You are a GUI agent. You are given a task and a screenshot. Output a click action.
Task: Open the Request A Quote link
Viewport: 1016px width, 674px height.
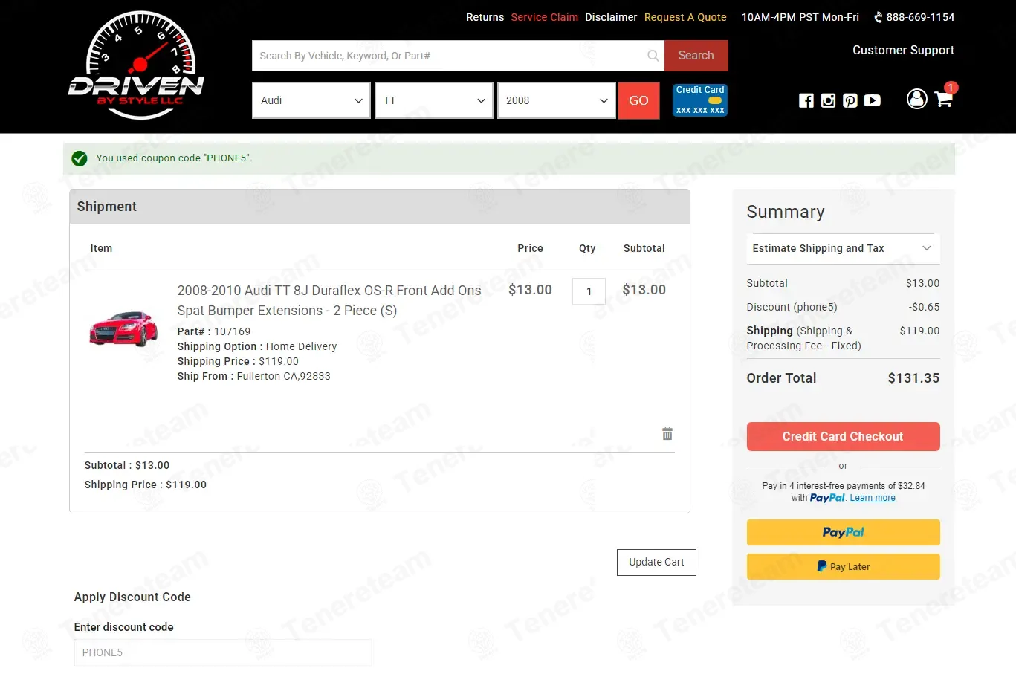[x=685, y=17]
